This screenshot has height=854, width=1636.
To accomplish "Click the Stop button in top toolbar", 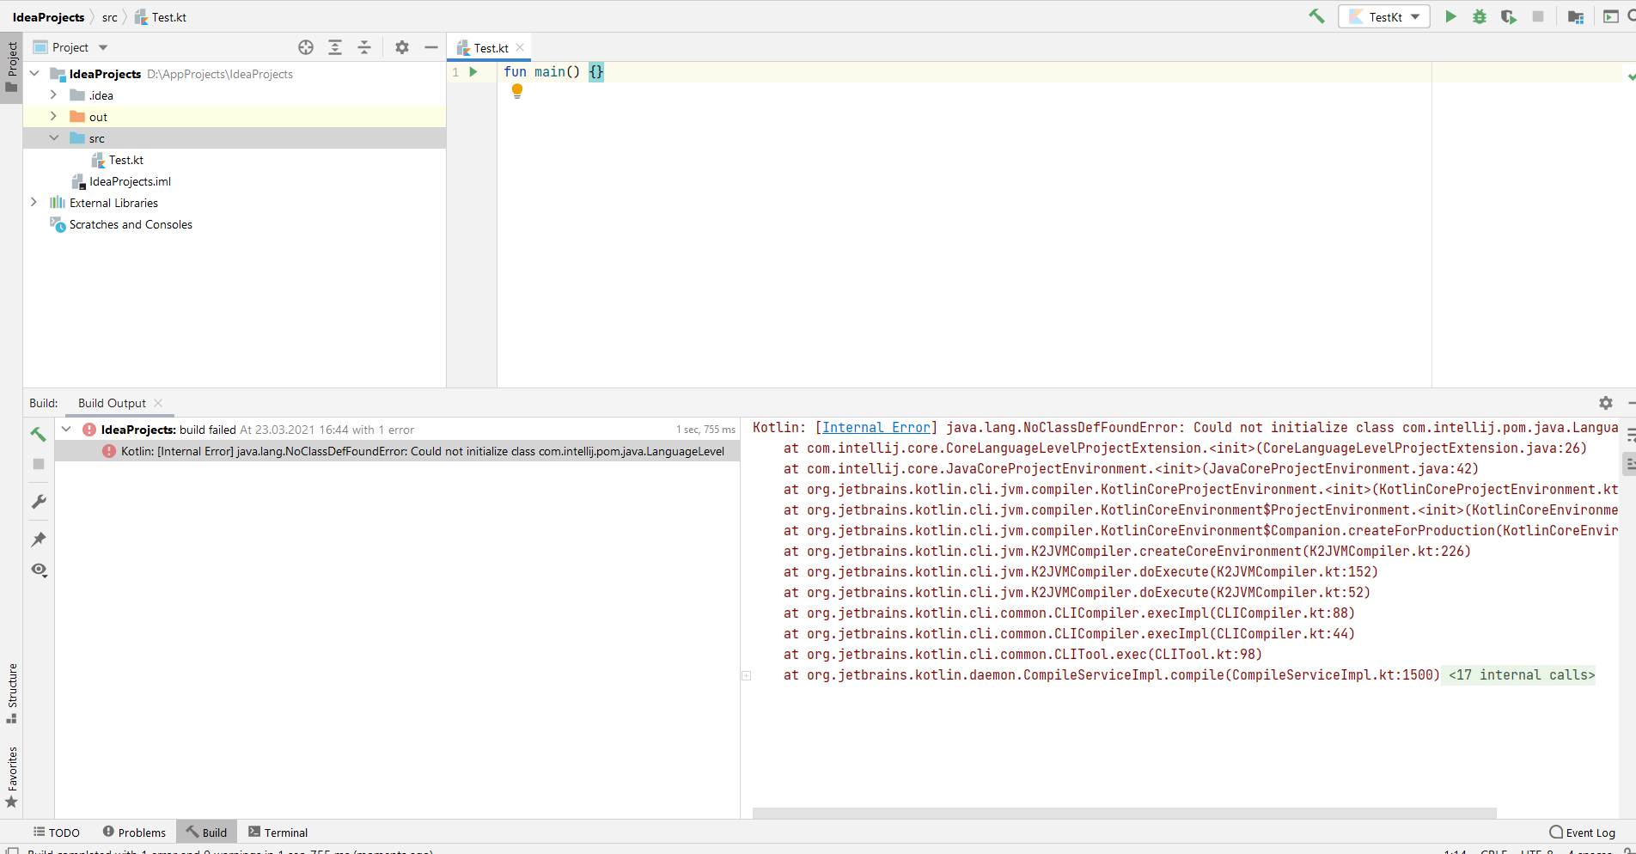I will (1538, 16).
